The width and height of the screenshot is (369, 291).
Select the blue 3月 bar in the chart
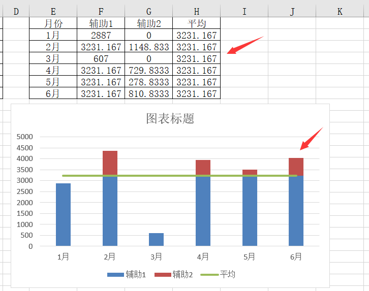point(156,239)
